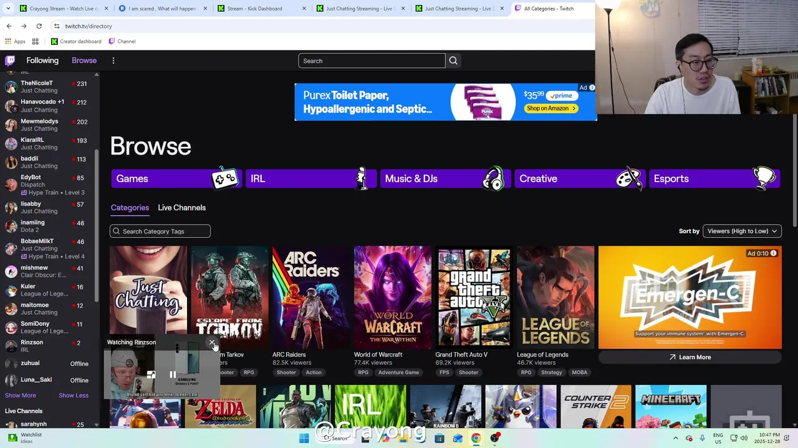This screenshot has height=448, width=798.
Task: Close the Watching Rinzson mini player
Action: pos(212,342)
